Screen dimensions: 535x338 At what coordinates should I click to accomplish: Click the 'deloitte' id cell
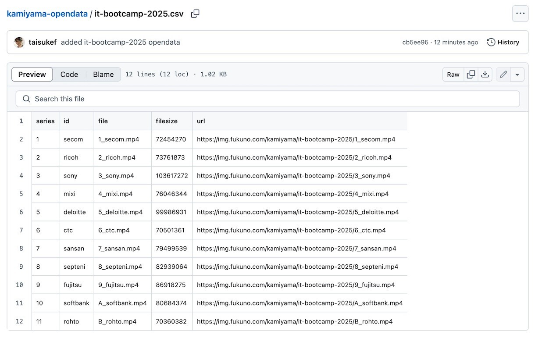(x=77, y=212)
